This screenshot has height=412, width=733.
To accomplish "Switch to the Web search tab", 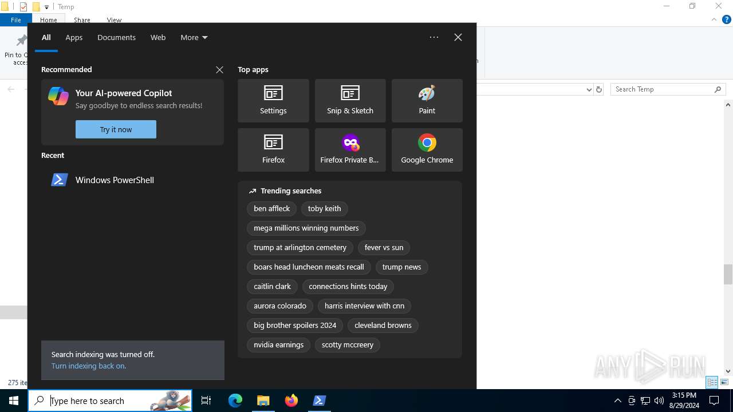I will tap(158, 37).
